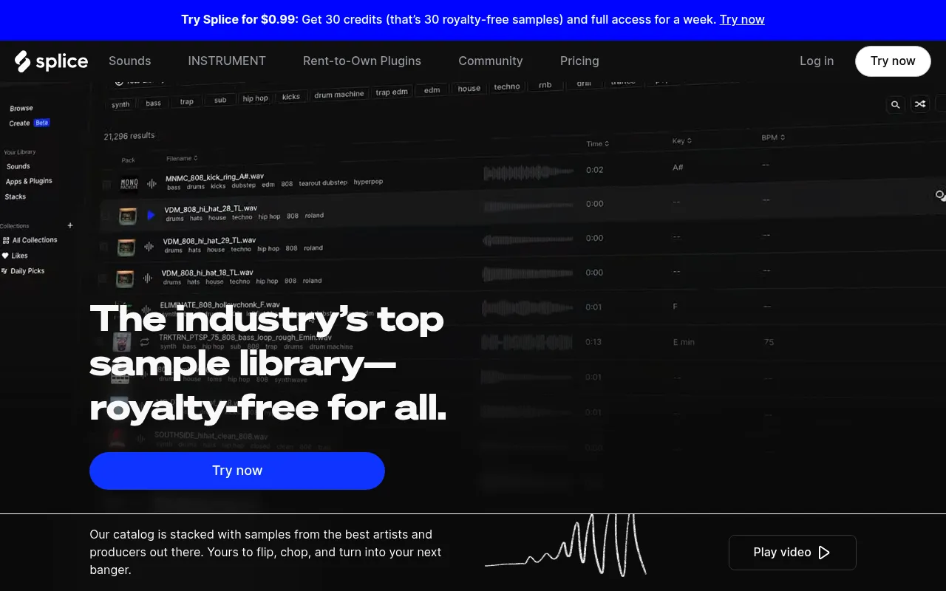Open the Sounds menu in the top navigation
This screenshot has width=946, height=591.
click(129, 61)
